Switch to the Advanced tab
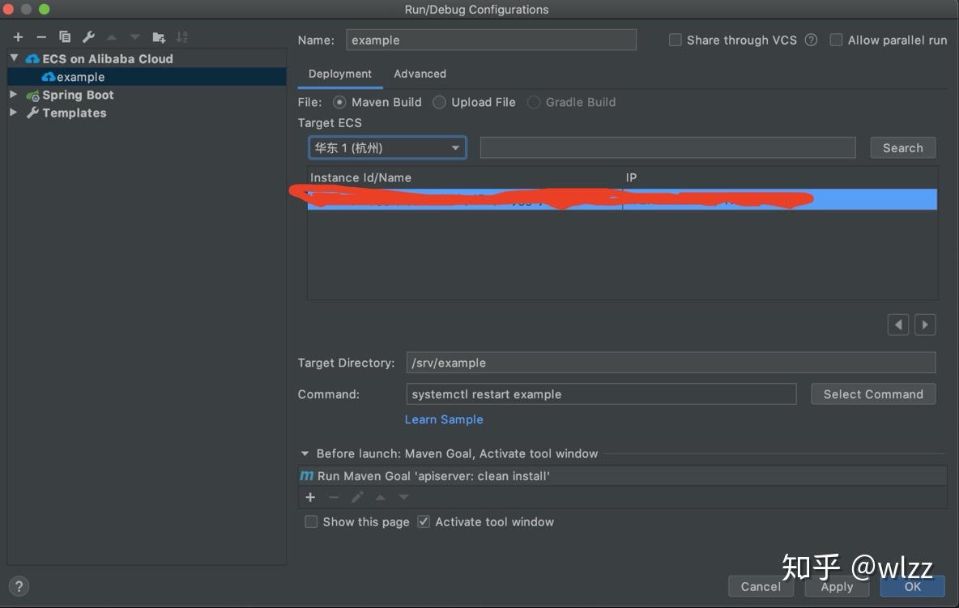 point(420,74)
